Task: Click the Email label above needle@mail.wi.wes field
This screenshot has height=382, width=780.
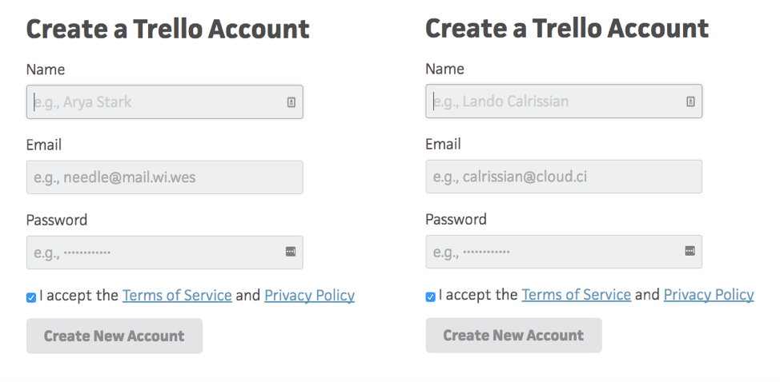Action: tap(44, 145)
